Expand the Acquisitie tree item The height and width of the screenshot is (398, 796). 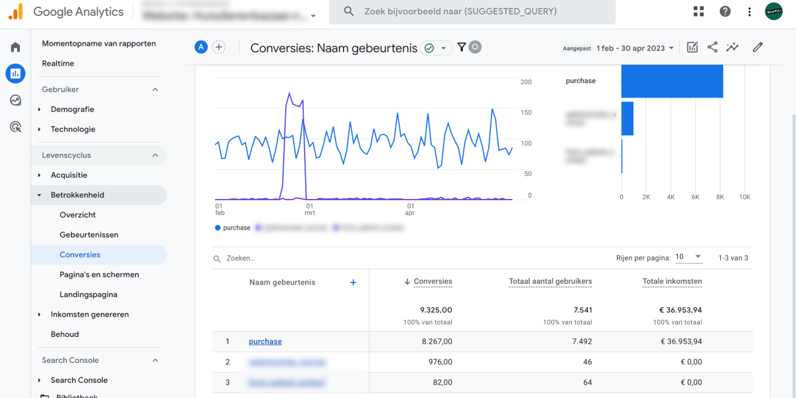69,175
